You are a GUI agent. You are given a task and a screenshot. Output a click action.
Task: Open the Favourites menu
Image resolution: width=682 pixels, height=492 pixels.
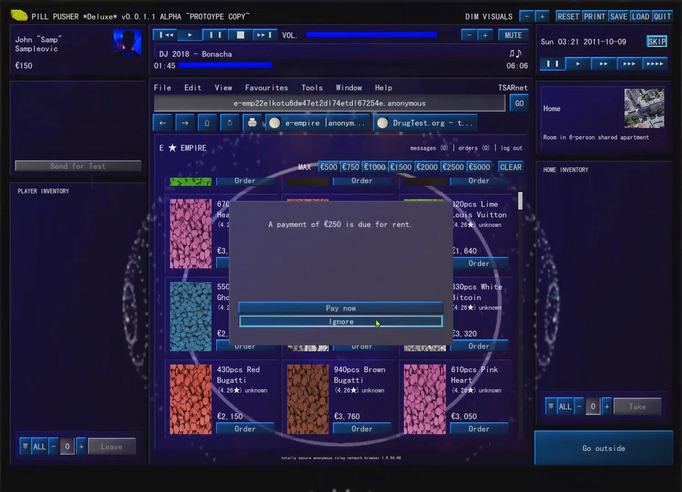266,88
